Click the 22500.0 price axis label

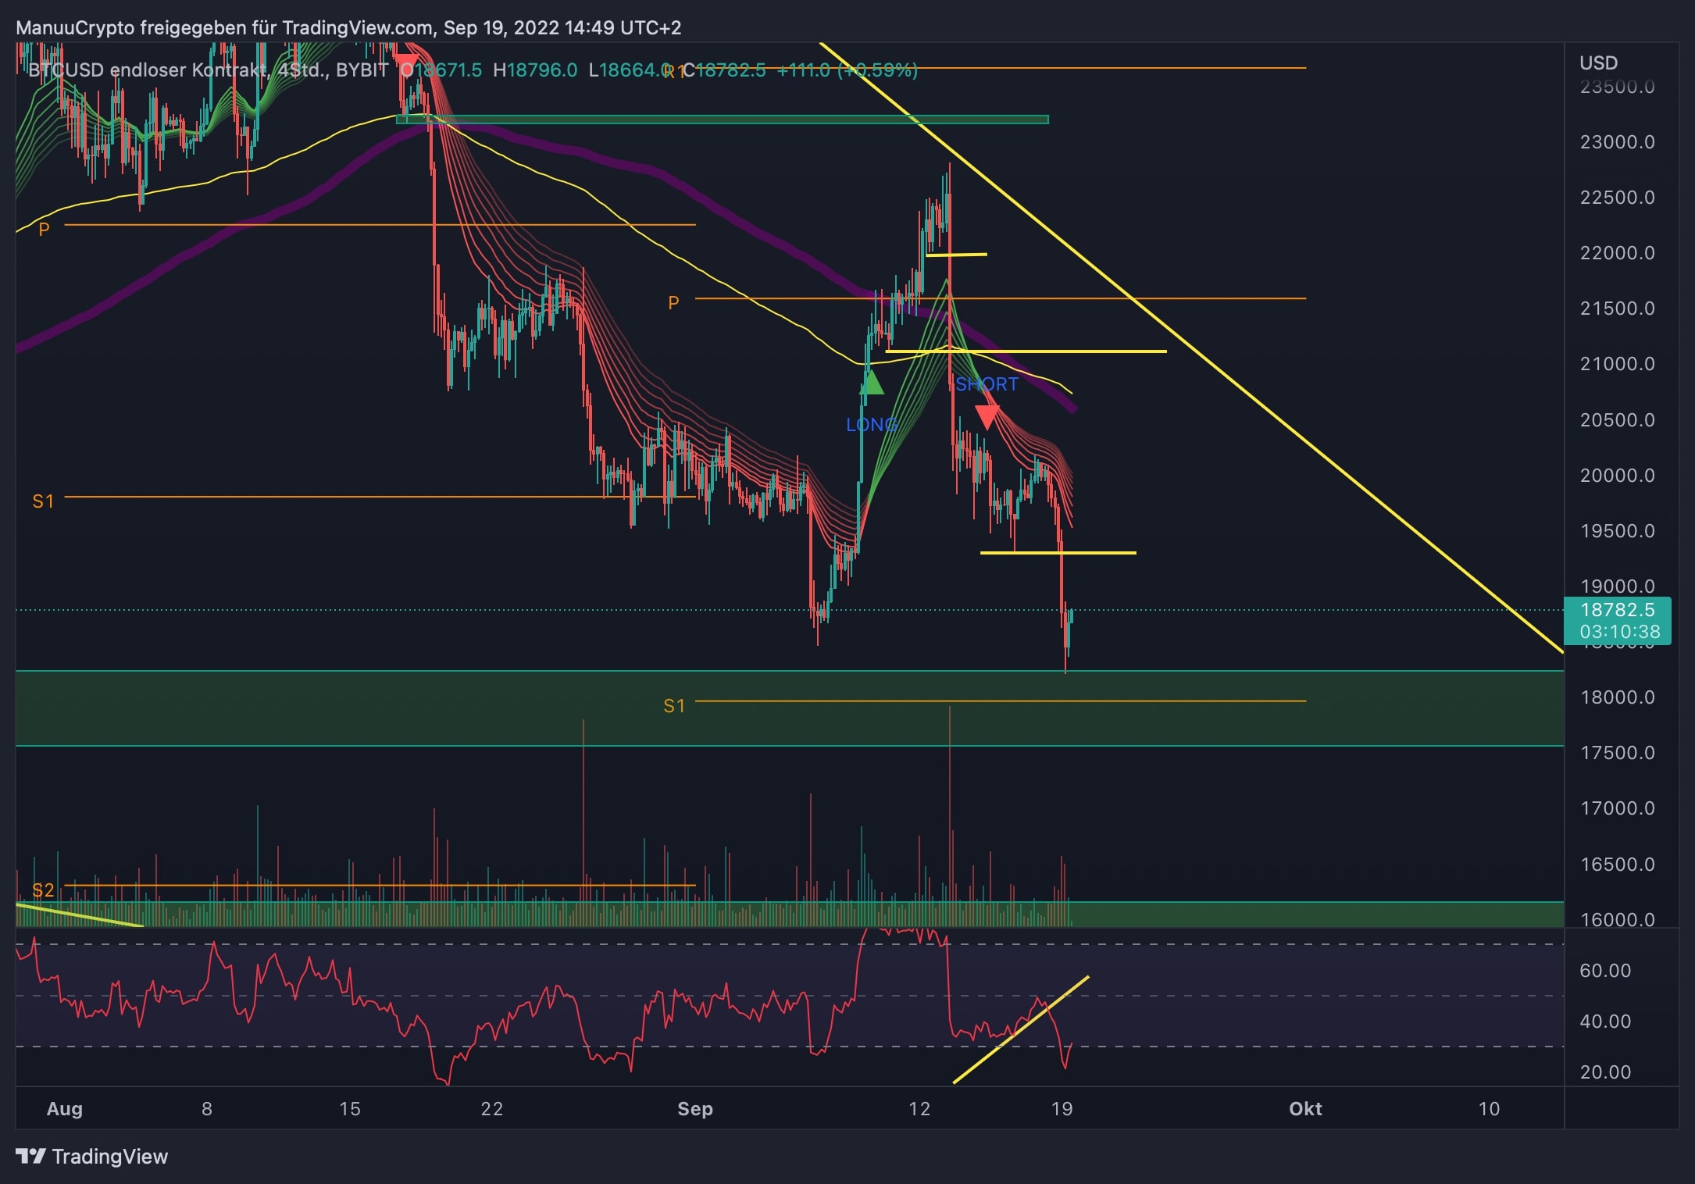point(1617,198)
